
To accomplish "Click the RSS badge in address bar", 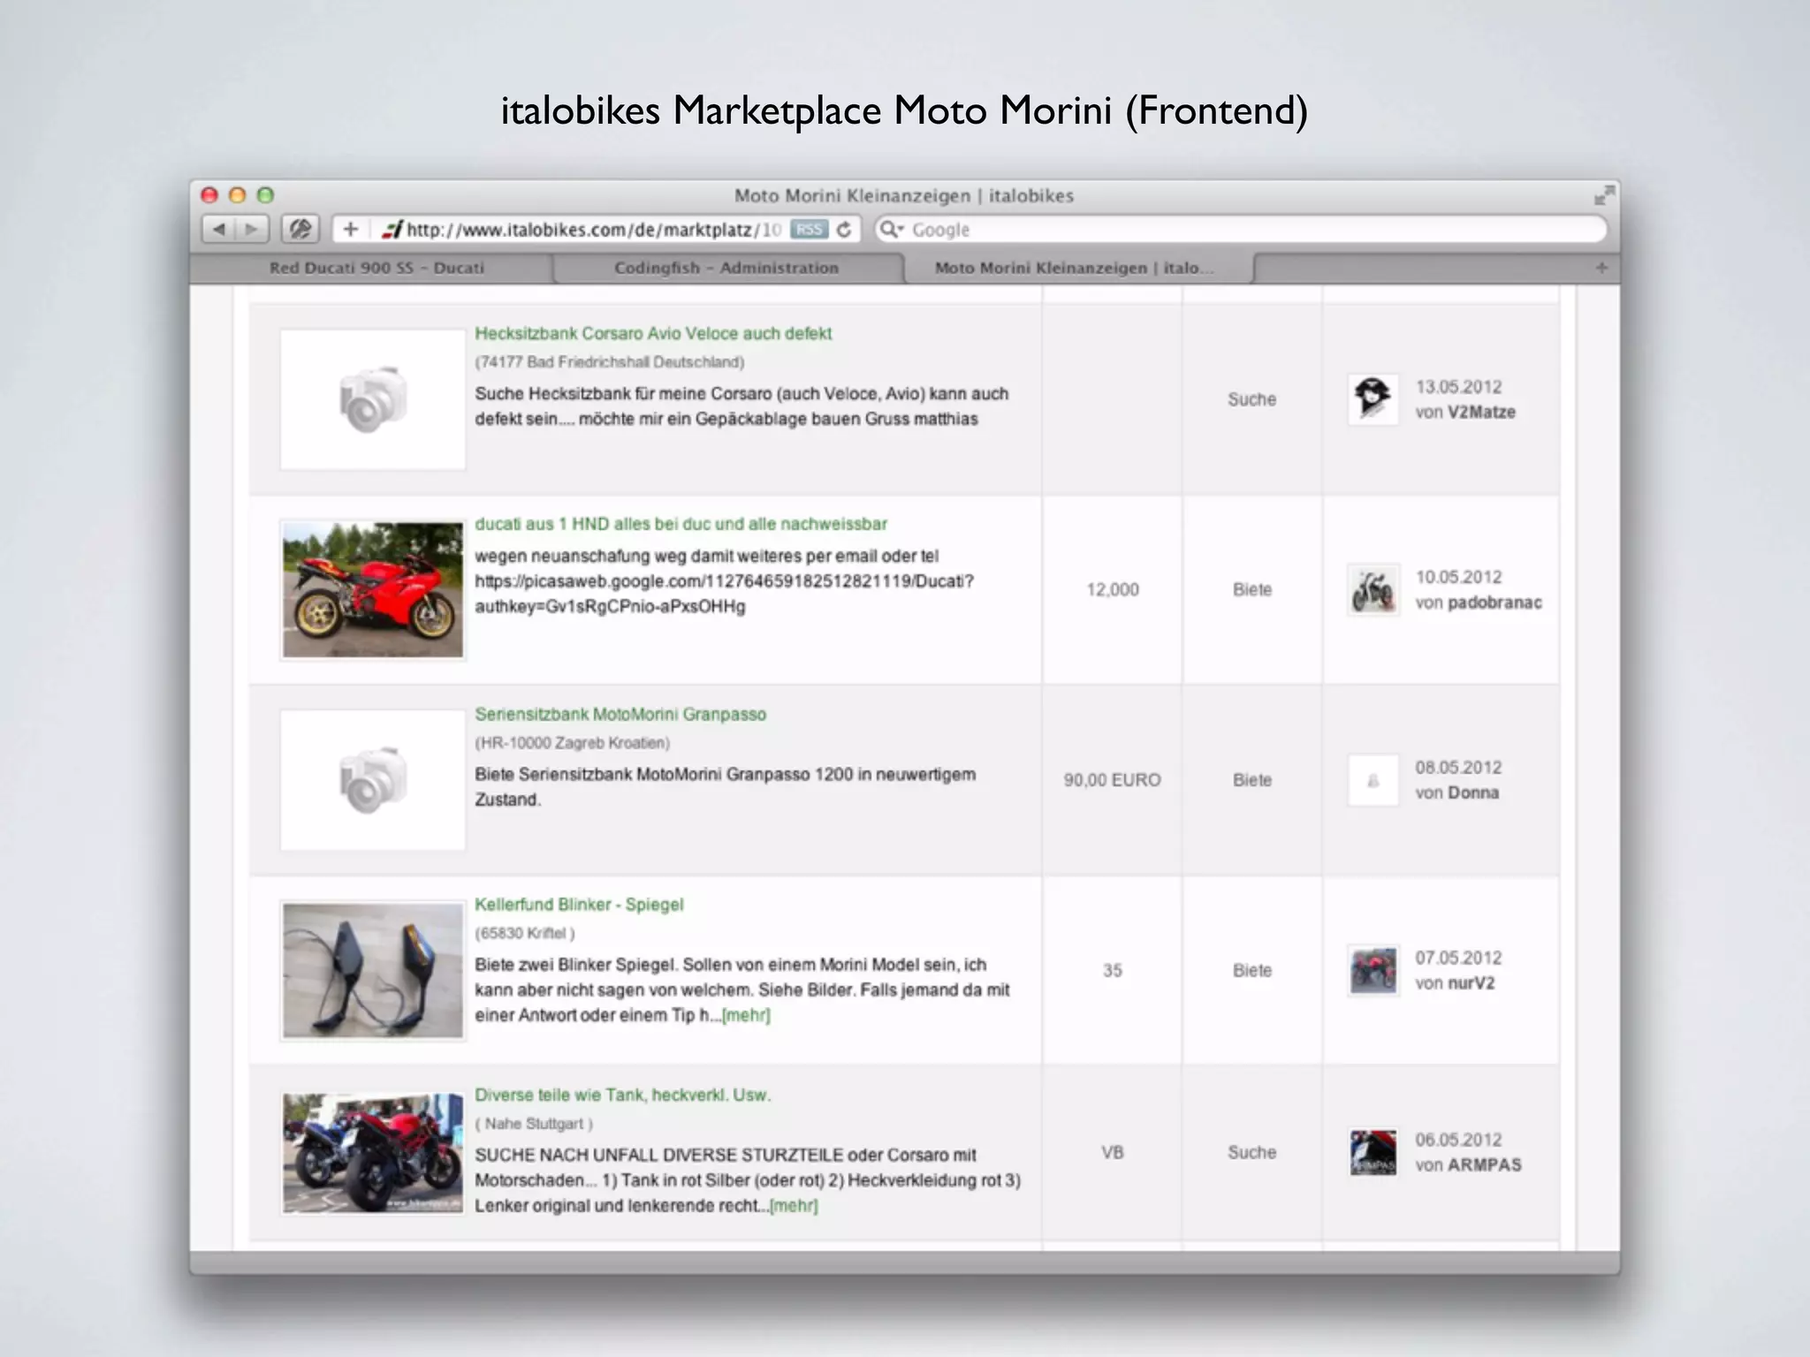I will coord(809,230).
